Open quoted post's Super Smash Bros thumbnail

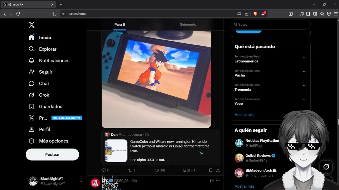[x=116, y=151]
